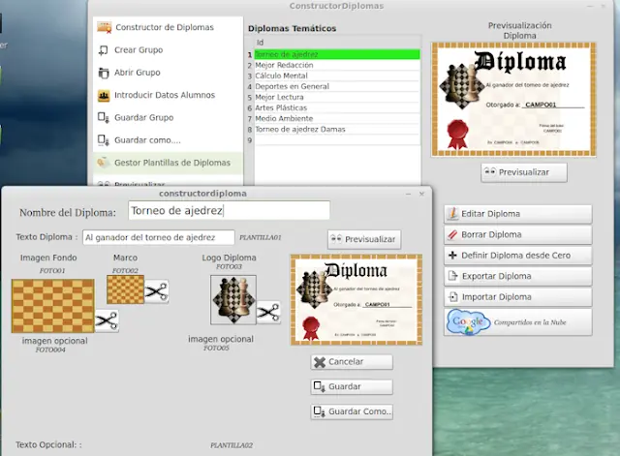620x456 pixels.
Task: Select Torneo de ajedrez Damas row
Action: 337,129
